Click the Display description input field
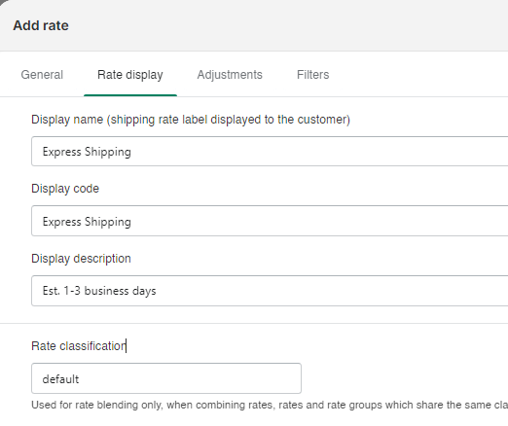 pyautogui.click(x=270, y=291)
